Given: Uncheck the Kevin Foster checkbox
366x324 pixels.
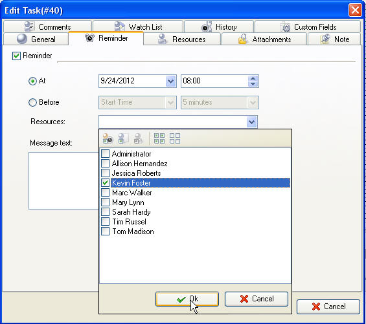Looking at the screenshot, I should (x=106, y=183).
